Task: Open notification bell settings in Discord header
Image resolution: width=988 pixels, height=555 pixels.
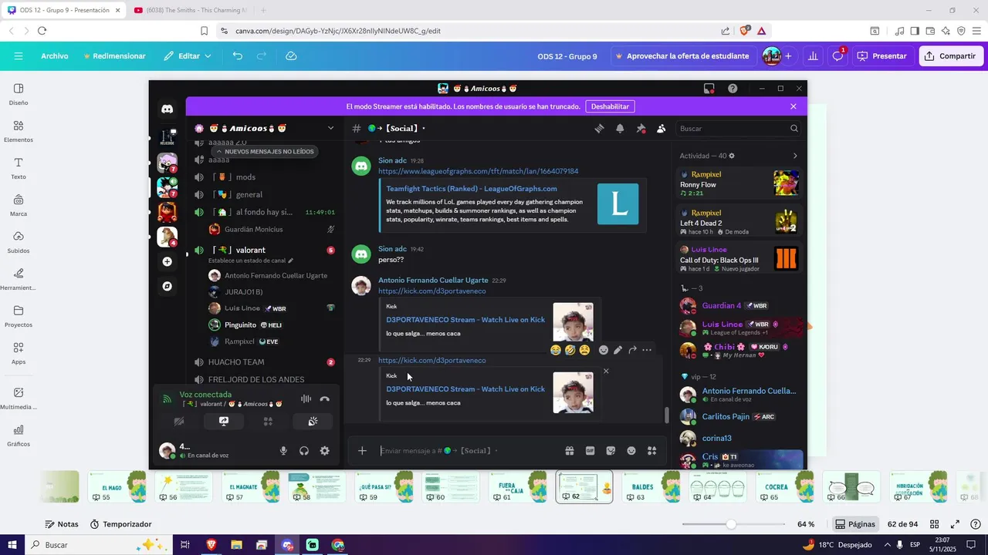Action: pos(620,129)
